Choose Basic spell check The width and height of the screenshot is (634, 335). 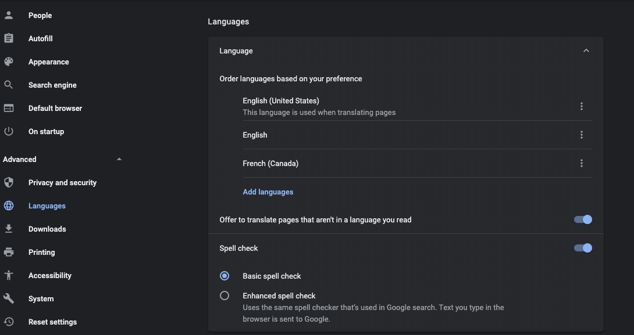225,276
